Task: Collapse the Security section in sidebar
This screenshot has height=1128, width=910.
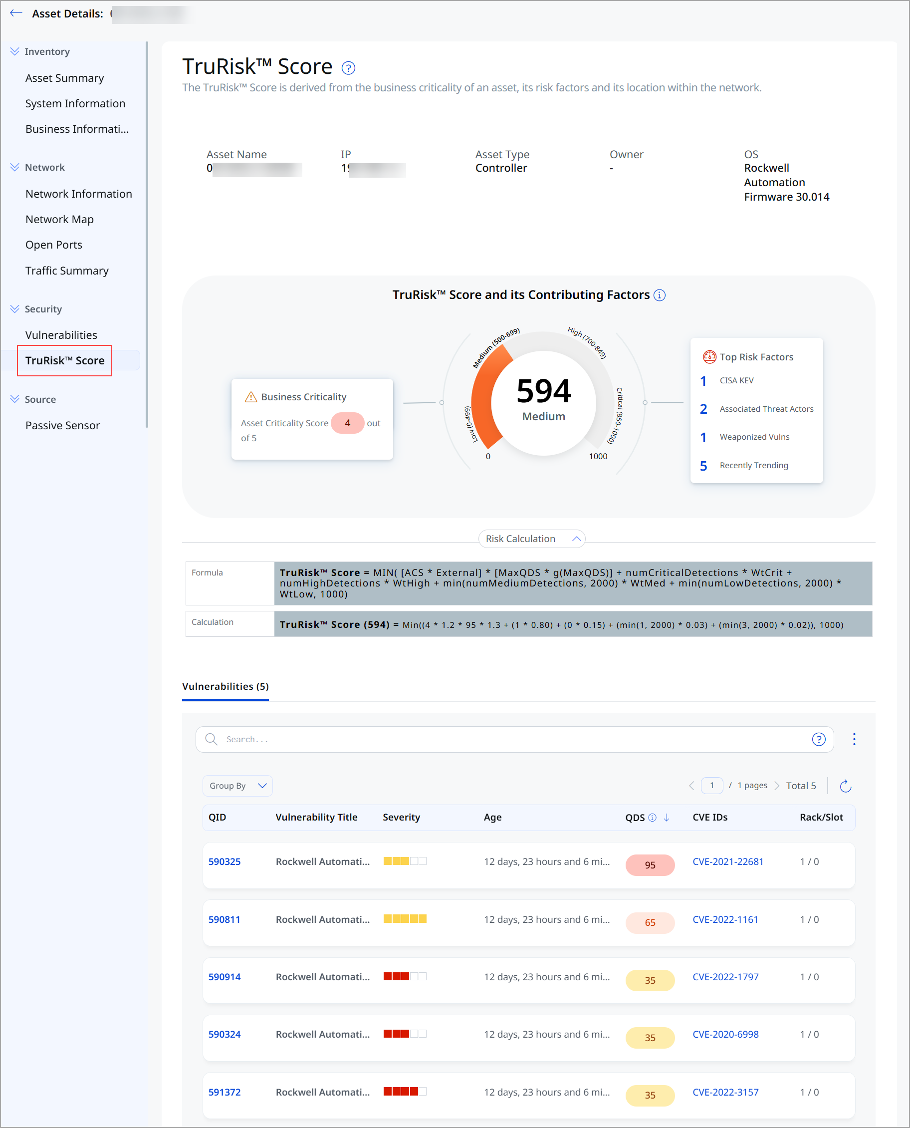Action: [x=14, y=309]
